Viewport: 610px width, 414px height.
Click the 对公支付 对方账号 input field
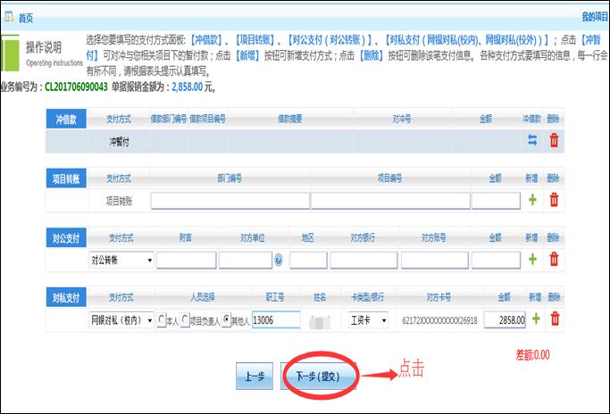[435, 260]
